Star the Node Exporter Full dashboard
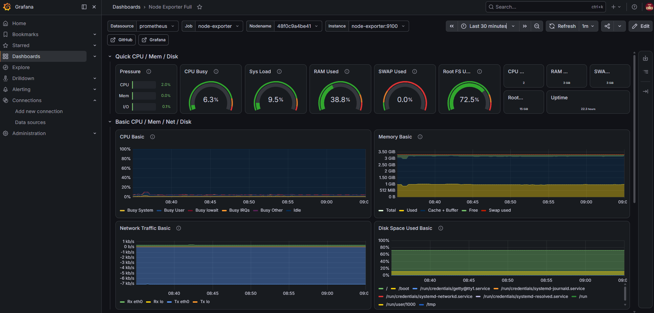The height and width of the screenshot is (313, 654). [200, 7]
